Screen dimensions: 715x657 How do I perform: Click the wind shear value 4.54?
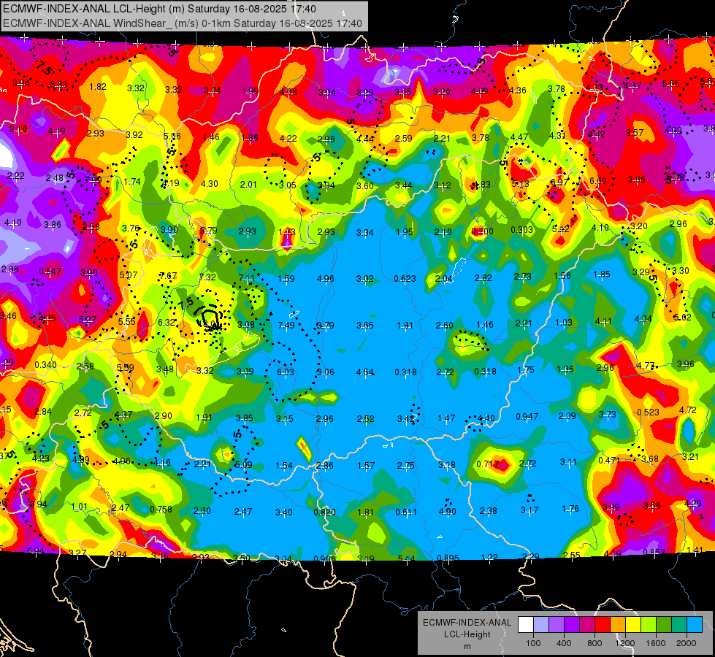pos(365,372)
